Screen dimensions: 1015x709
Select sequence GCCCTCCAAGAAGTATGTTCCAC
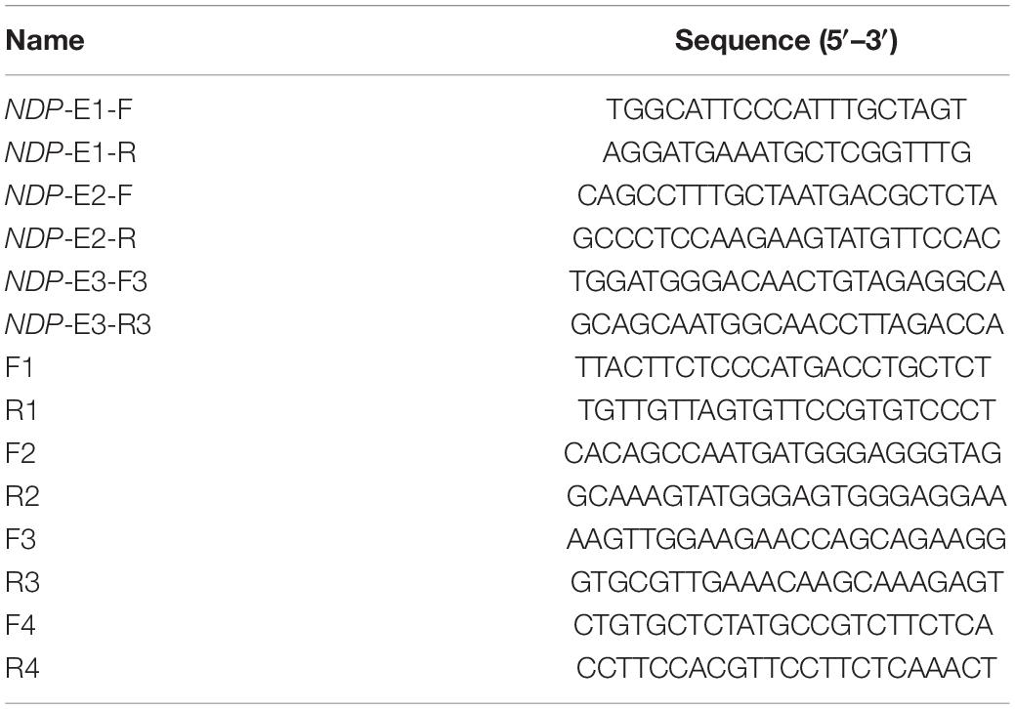pos(785,238)
